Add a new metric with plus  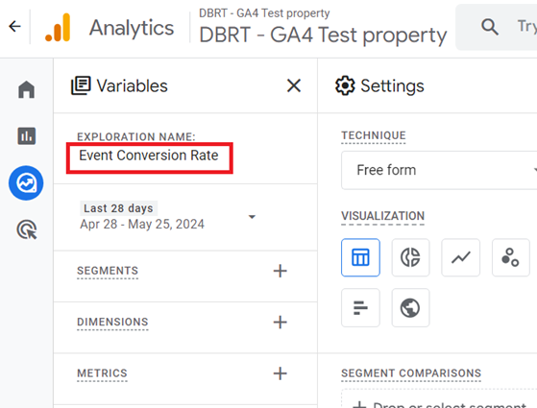click(x=281, y=373)
